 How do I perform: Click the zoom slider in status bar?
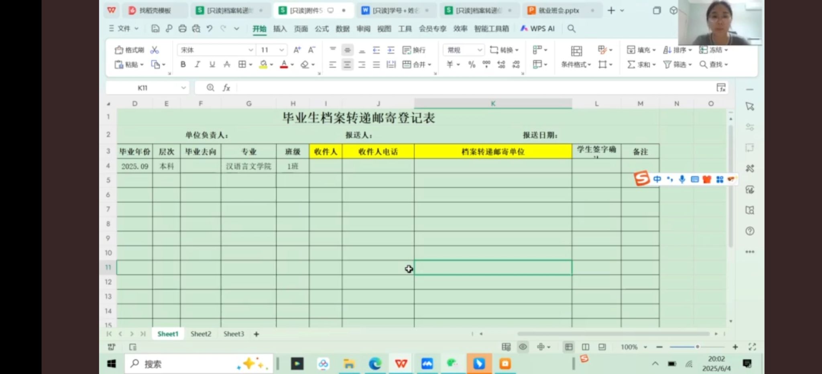(697, 347)
